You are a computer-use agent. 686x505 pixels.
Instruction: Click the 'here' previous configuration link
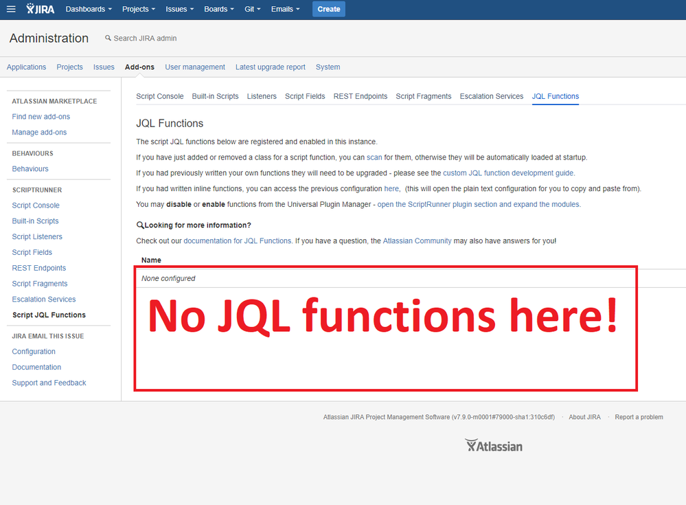click(x=391, y=189)
